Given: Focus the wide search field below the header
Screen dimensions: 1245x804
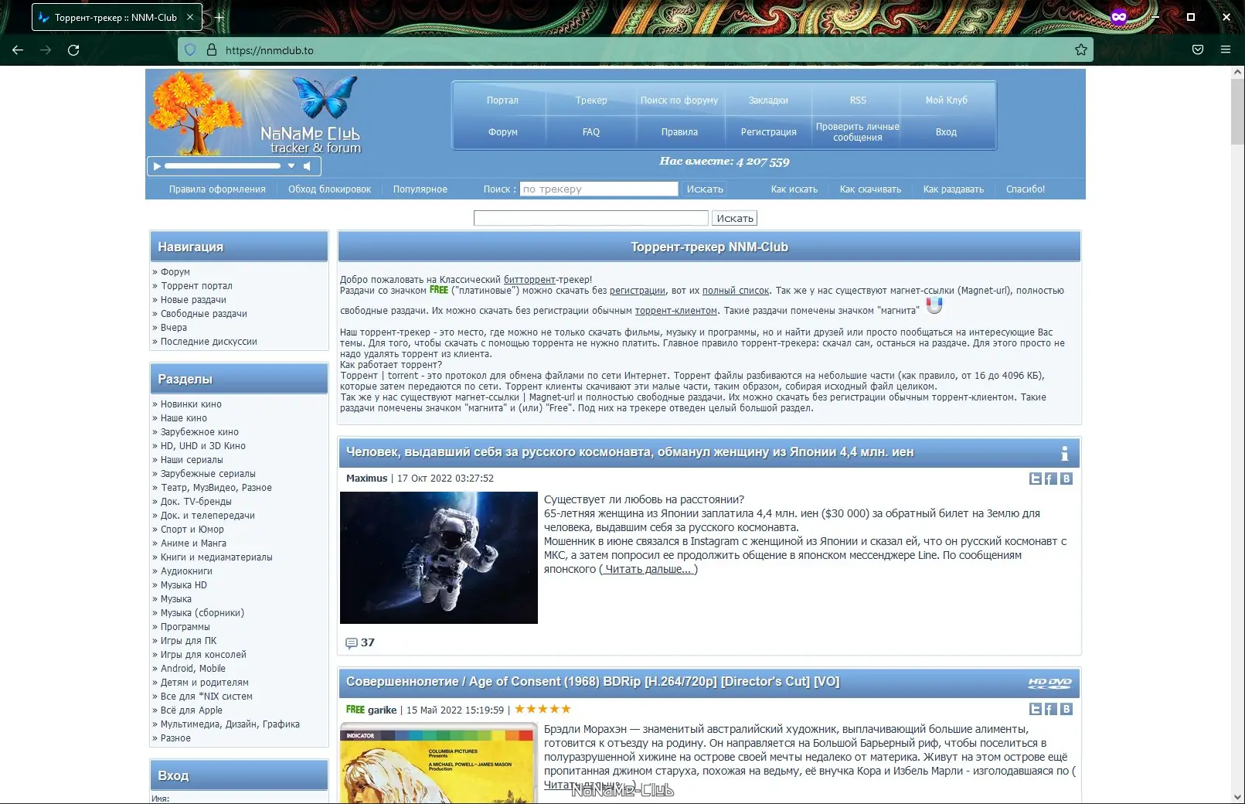Looking at the screenshot, I should (590, 219).
